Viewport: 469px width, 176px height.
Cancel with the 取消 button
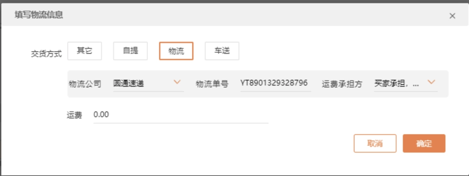pos(375,143)
